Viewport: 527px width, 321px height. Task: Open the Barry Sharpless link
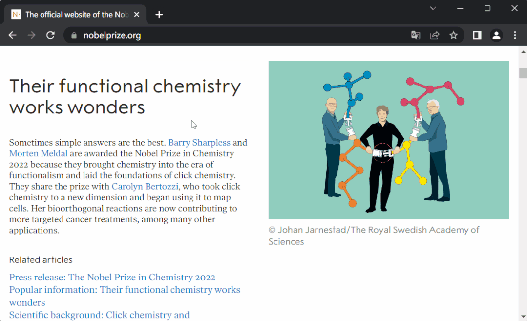(199, 143)
